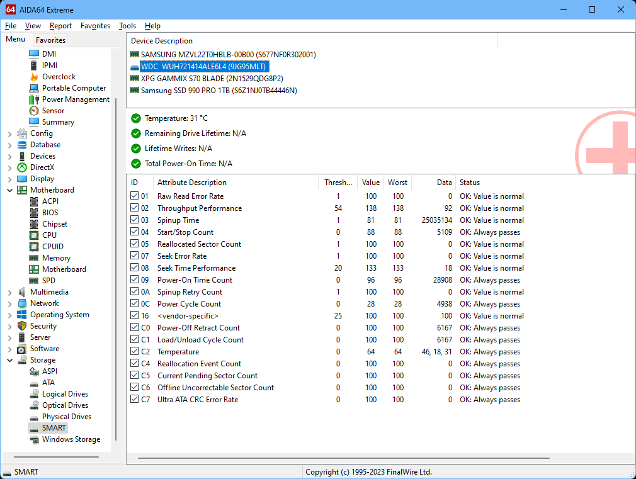636x479 pixels.
Task: Collapse the Motherboard tree node
Action: point(9,190)
